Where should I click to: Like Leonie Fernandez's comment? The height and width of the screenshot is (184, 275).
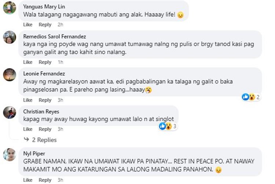pyautogui.click(x=28, y=100)
